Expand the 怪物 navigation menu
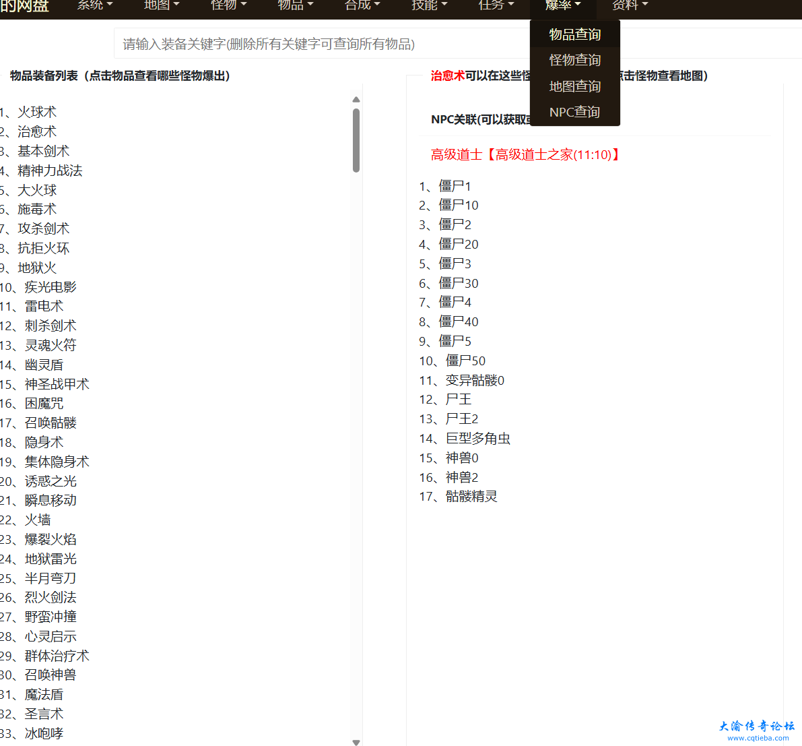802x746 pixels. point(229,5)
